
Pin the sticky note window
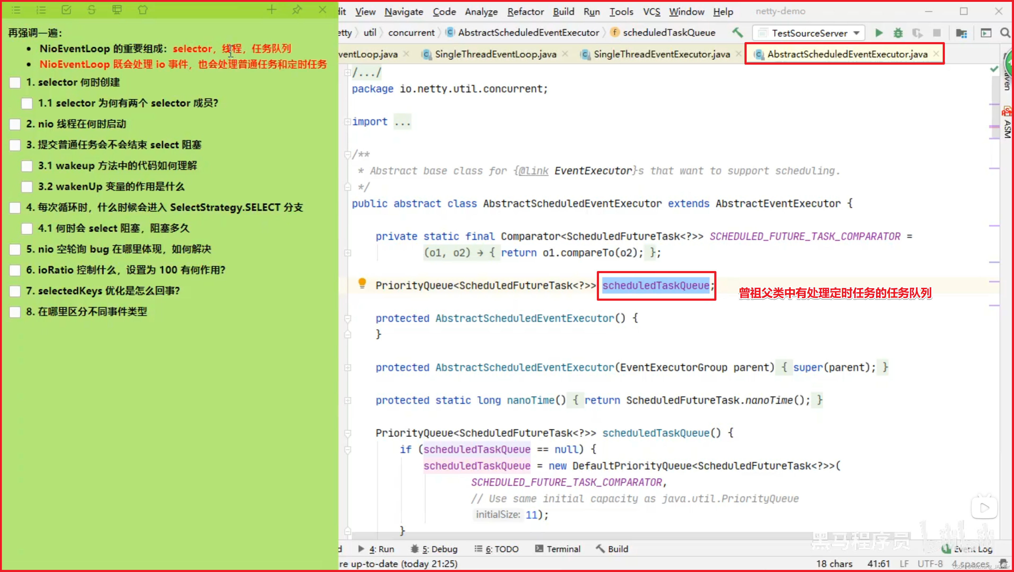pos(297,10)
